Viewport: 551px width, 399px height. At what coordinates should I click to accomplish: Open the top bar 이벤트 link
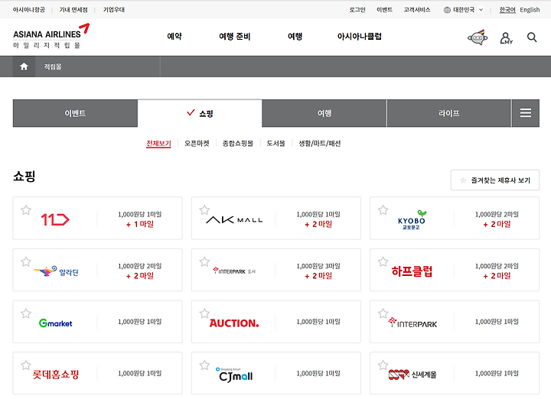tap(384, 10)
